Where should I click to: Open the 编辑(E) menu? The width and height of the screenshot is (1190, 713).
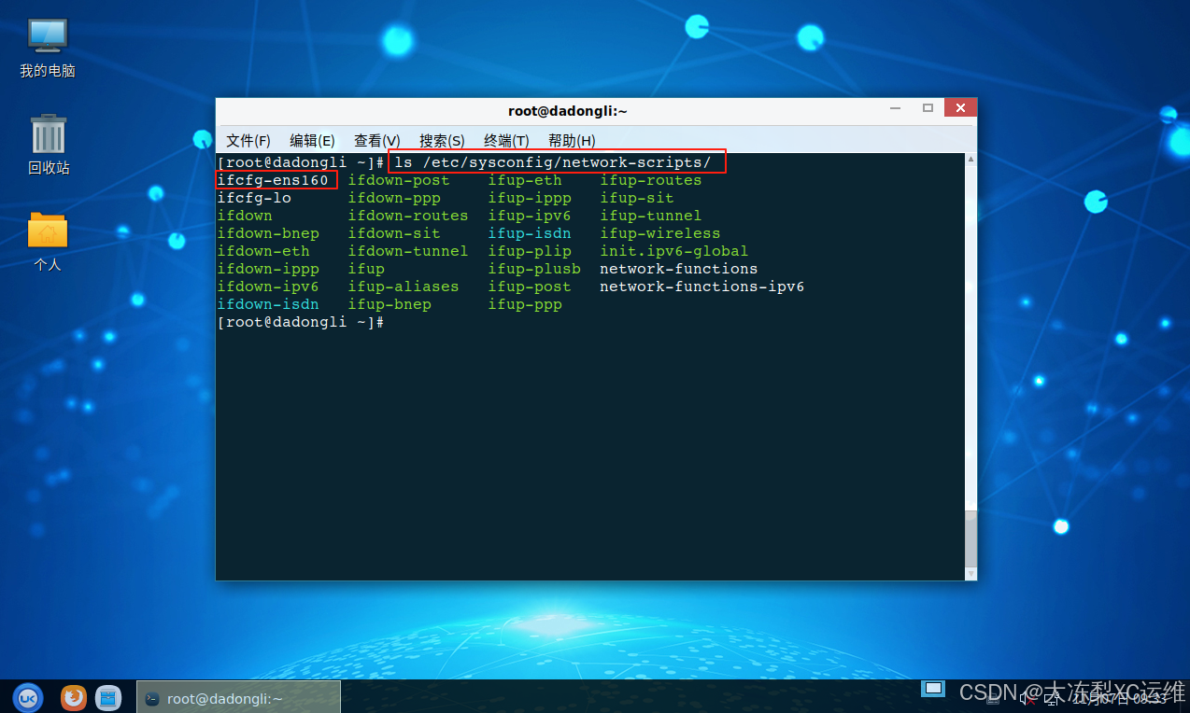point(312,141)
